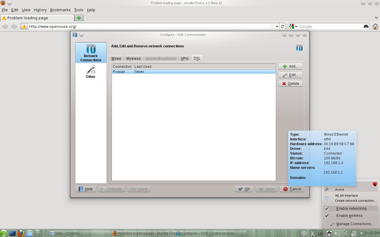Click the Google search field
The height and width of the screenshot is (237, 380).
click(330, 26)
